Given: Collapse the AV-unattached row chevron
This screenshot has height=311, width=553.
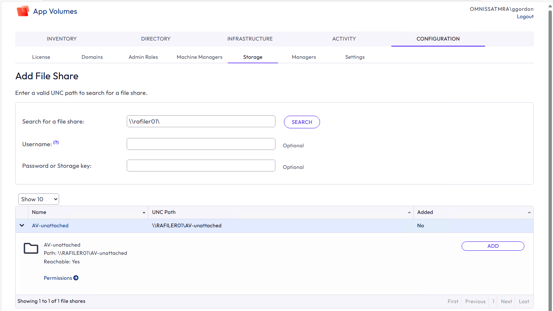Looking at the screenshot, I should (22, 225).
